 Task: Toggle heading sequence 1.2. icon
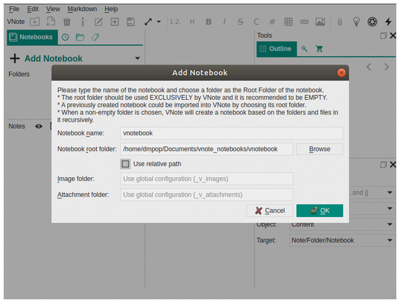(175, 22)
